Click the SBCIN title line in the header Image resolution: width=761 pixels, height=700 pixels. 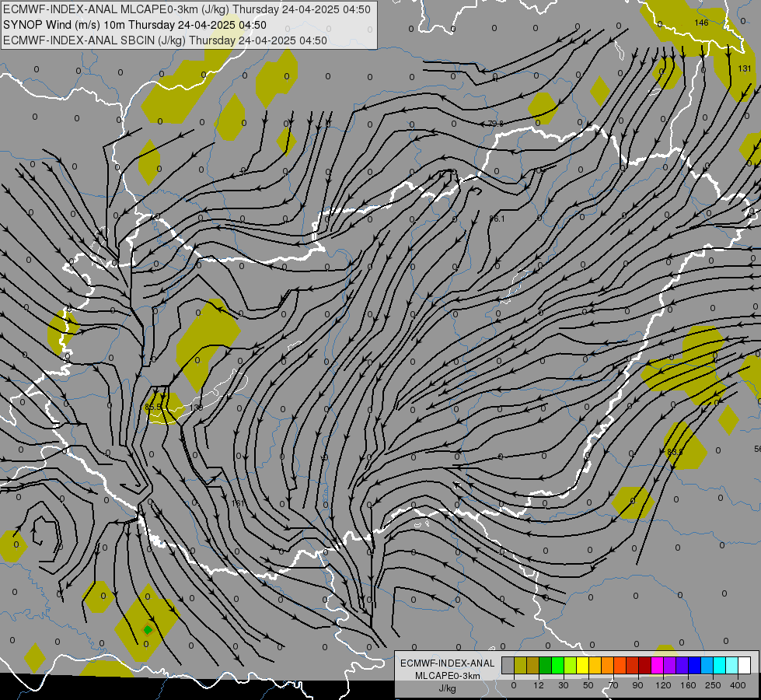tap(165, 40)
